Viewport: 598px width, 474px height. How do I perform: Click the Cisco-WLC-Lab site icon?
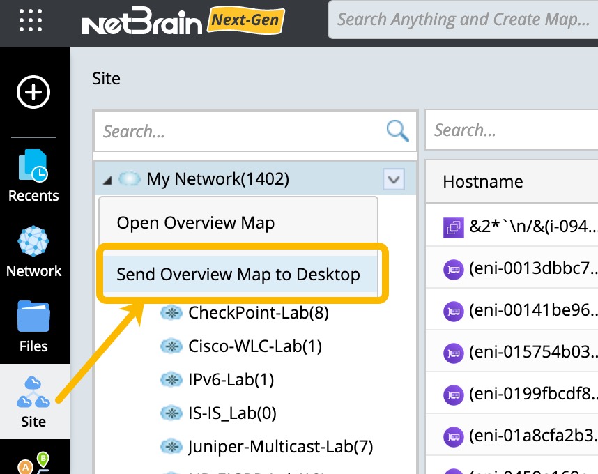tap(171, 346)
